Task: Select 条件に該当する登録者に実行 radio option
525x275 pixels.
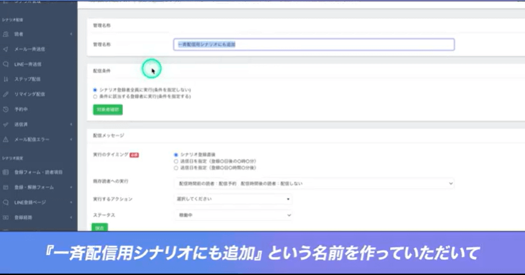Action: click(x=95, y=96)
